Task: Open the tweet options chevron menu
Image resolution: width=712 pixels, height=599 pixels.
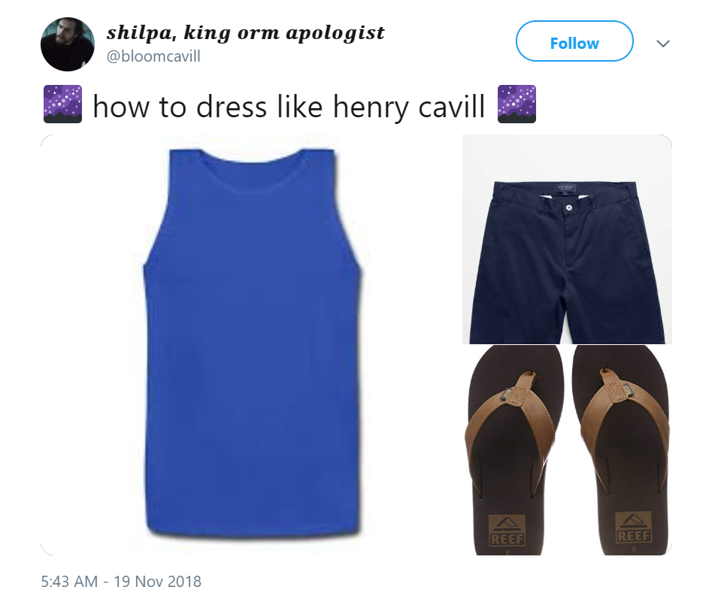Action: click(663, 44)
